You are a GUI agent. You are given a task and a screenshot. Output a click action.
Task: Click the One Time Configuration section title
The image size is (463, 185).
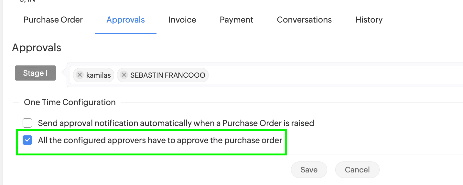(70, 102)
